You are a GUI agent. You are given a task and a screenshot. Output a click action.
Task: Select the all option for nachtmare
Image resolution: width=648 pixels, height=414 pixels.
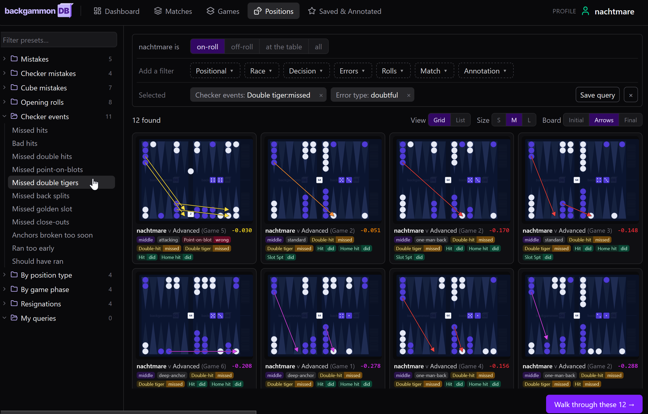coord(318,46)
